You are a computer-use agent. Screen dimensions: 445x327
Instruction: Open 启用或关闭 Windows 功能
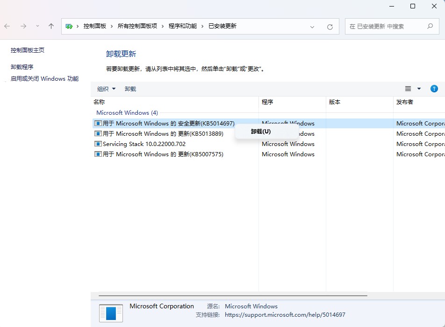pos(44,78)
